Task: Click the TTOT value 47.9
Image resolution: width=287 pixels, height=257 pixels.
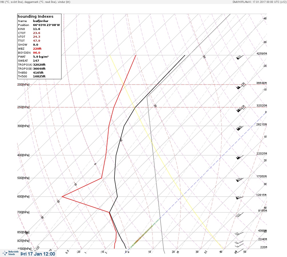Action: [x=36, y=41]
